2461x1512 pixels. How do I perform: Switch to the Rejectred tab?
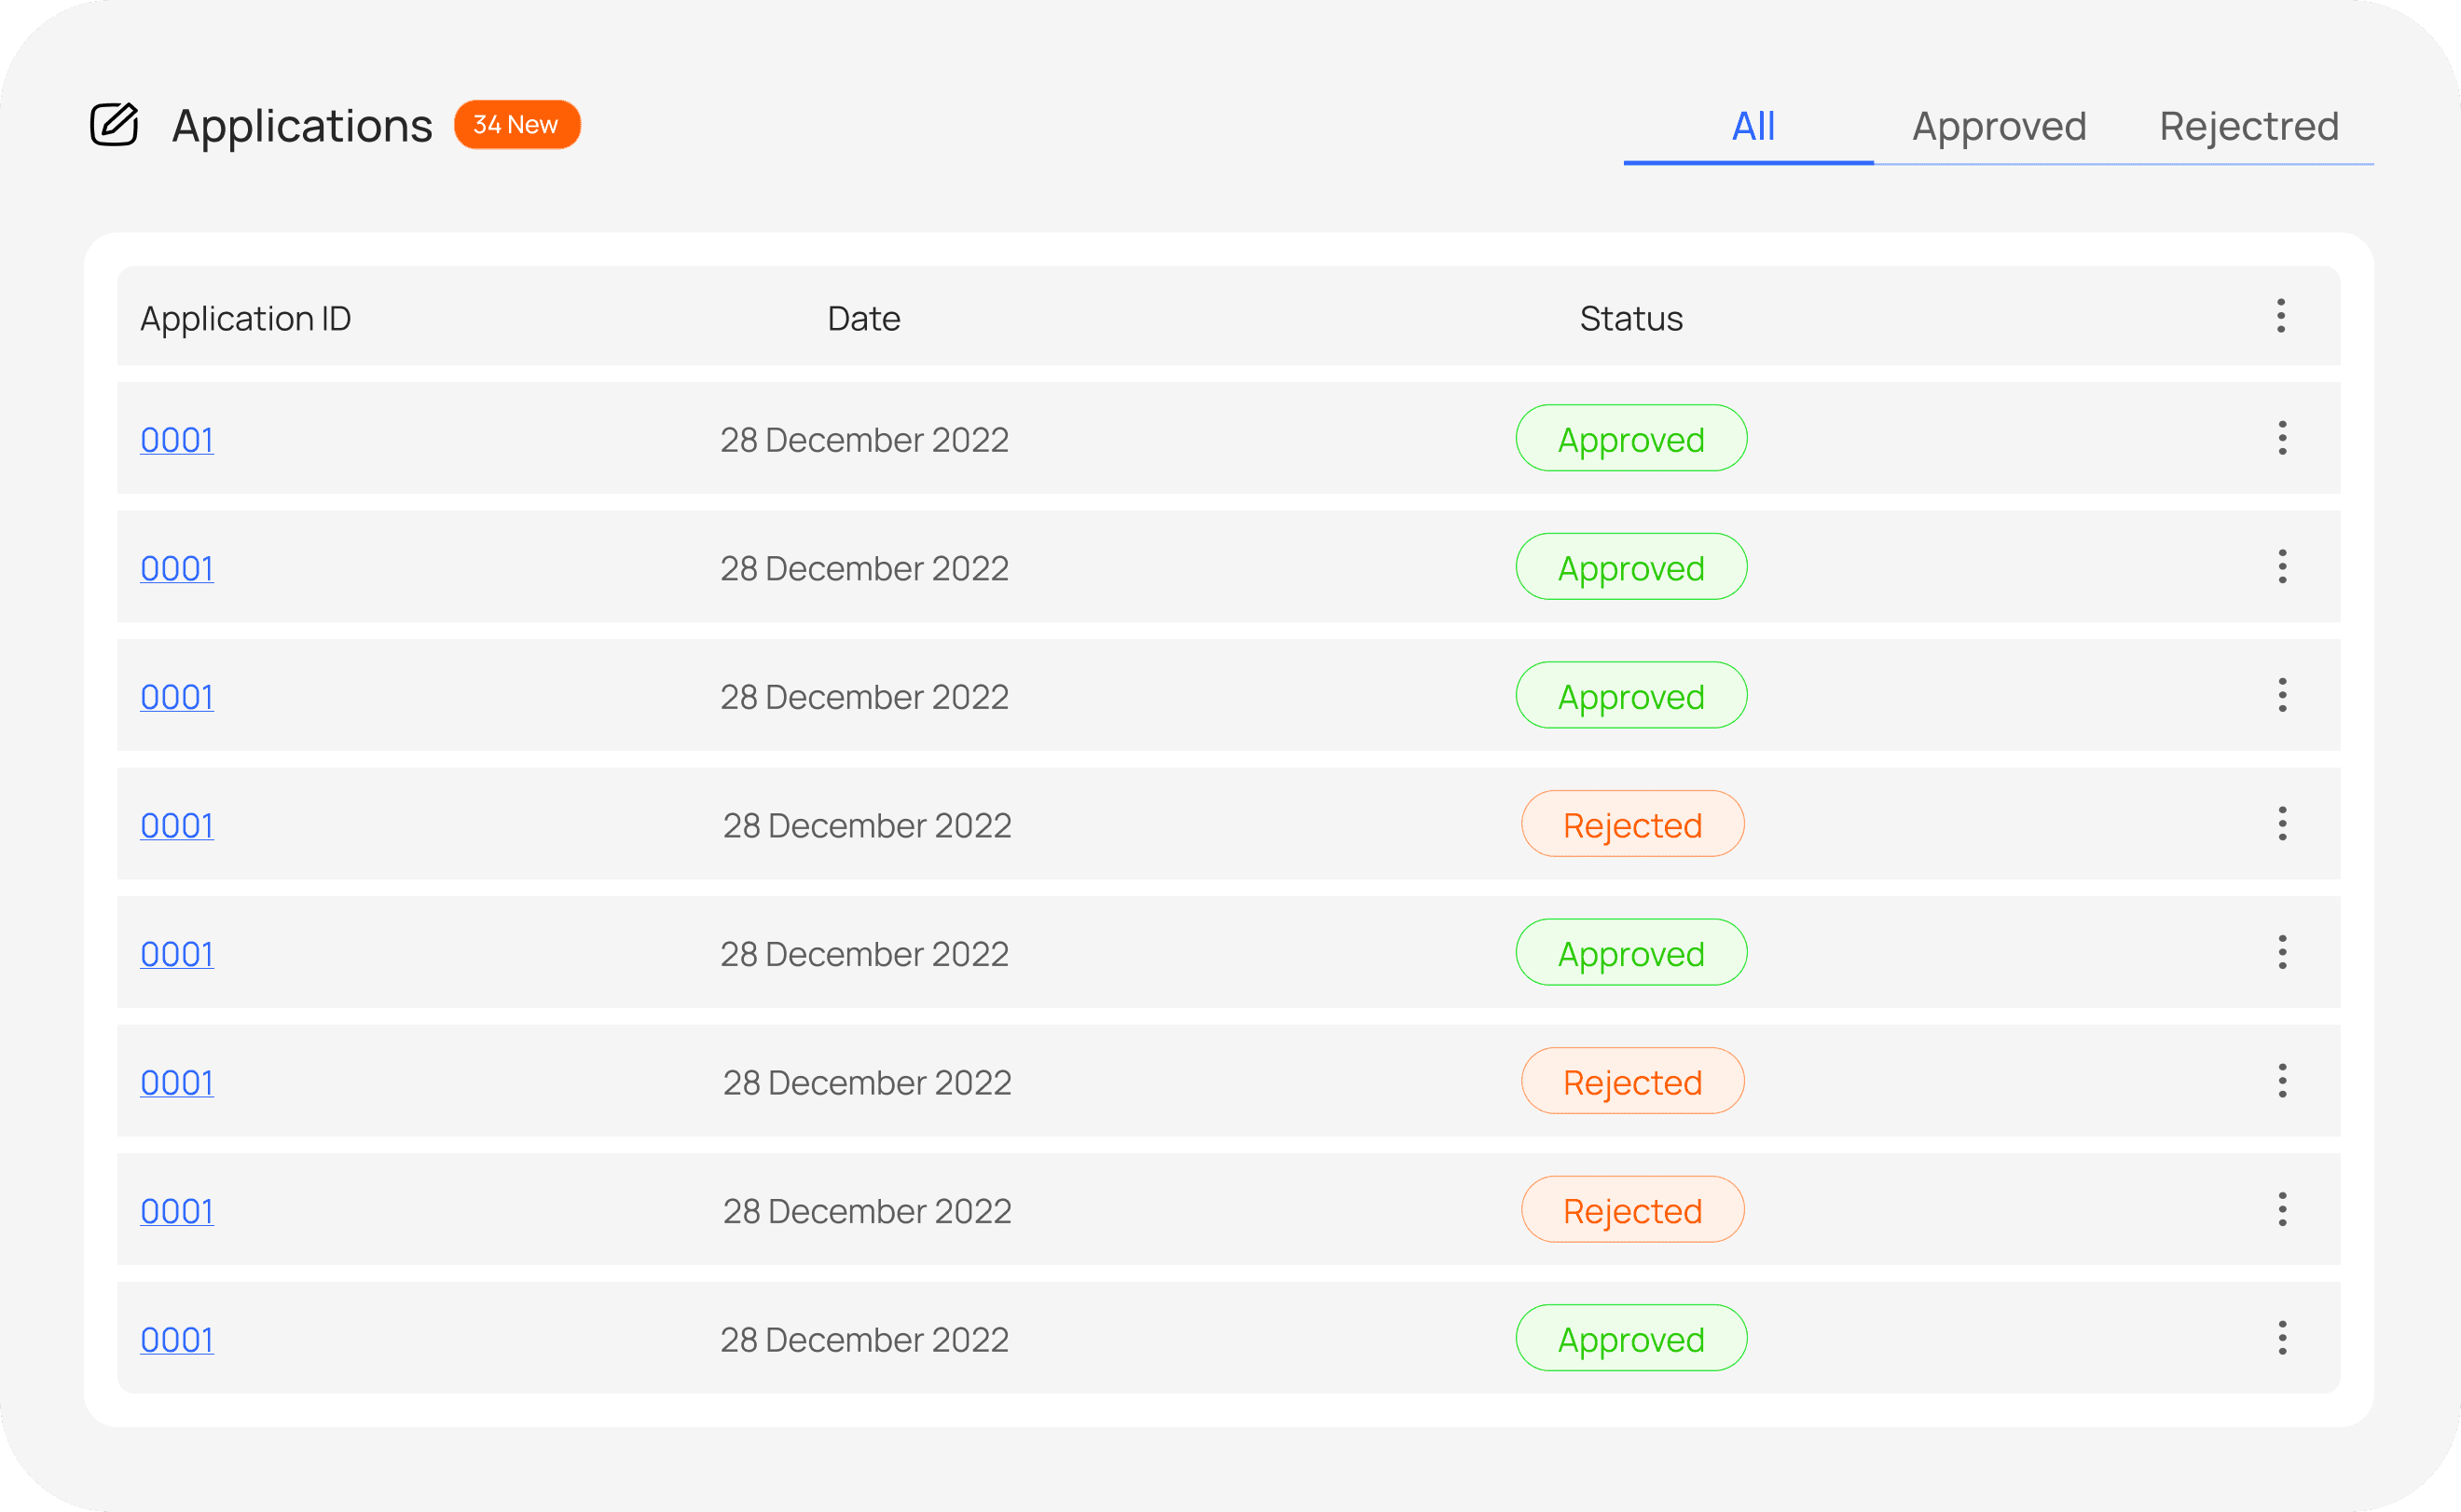point(2248,126)
